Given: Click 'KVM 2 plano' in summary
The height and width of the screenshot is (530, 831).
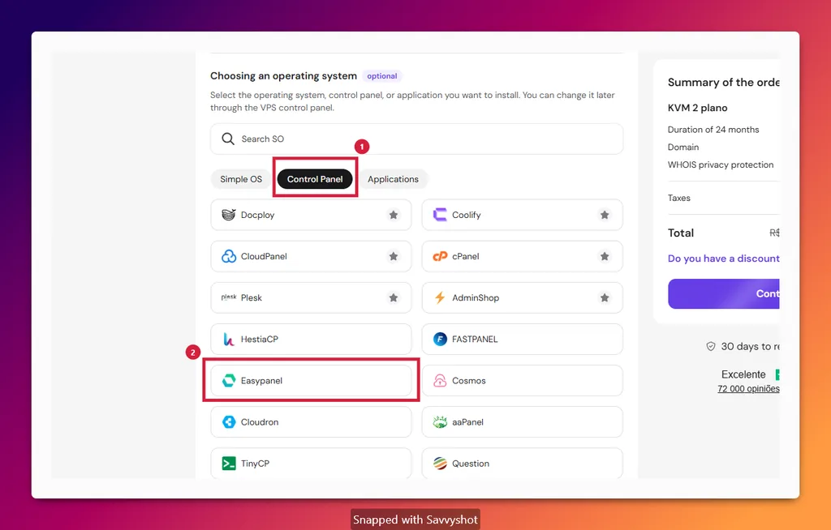Looking at the screenshot, I should pyautogui.click(x=697, y=108).
